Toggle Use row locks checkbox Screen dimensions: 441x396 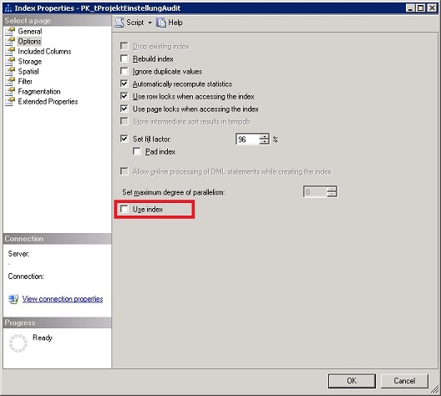click(x=124, y=96)
